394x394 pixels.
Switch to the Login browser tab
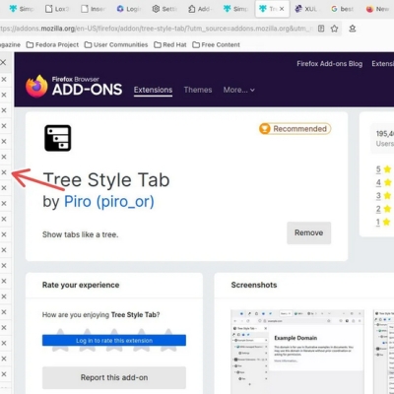[129, 9]
